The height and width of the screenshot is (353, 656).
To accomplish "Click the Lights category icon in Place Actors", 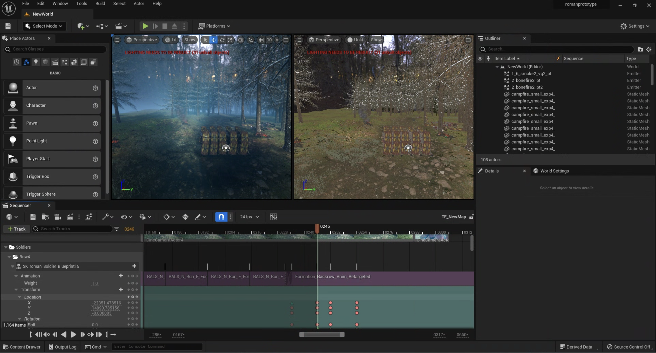I will [36, 62].
